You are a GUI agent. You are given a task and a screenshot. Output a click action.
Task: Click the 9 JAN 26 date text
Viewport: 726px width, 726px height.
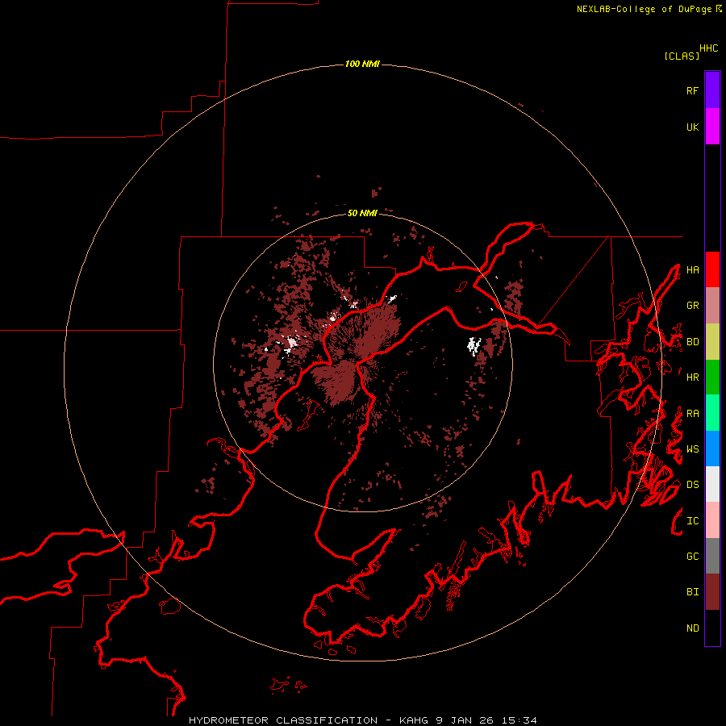click(x=466, y=720)
